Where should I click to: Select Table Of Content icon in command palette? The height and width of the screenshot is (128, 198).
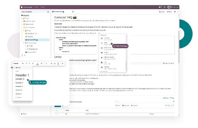(x=102, y=58)
